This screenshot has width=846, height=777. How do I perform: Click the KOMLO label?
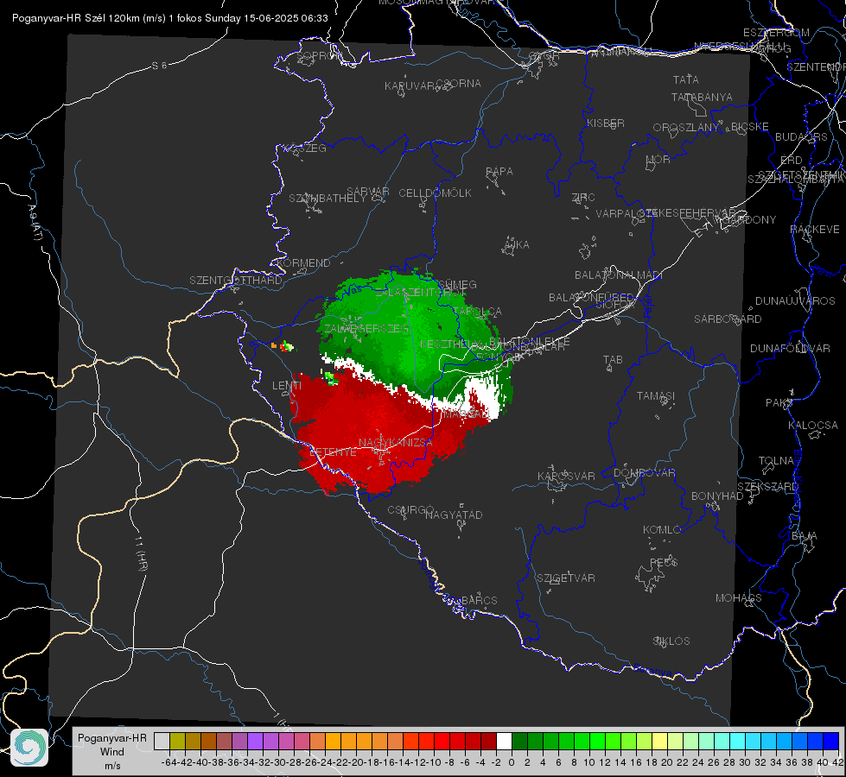click(661, 530)
